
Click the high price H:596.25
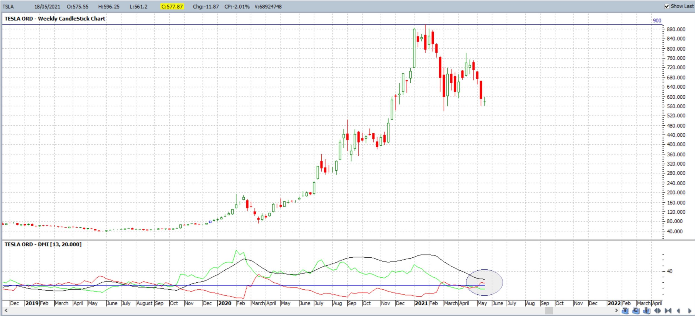click(109, 7)
